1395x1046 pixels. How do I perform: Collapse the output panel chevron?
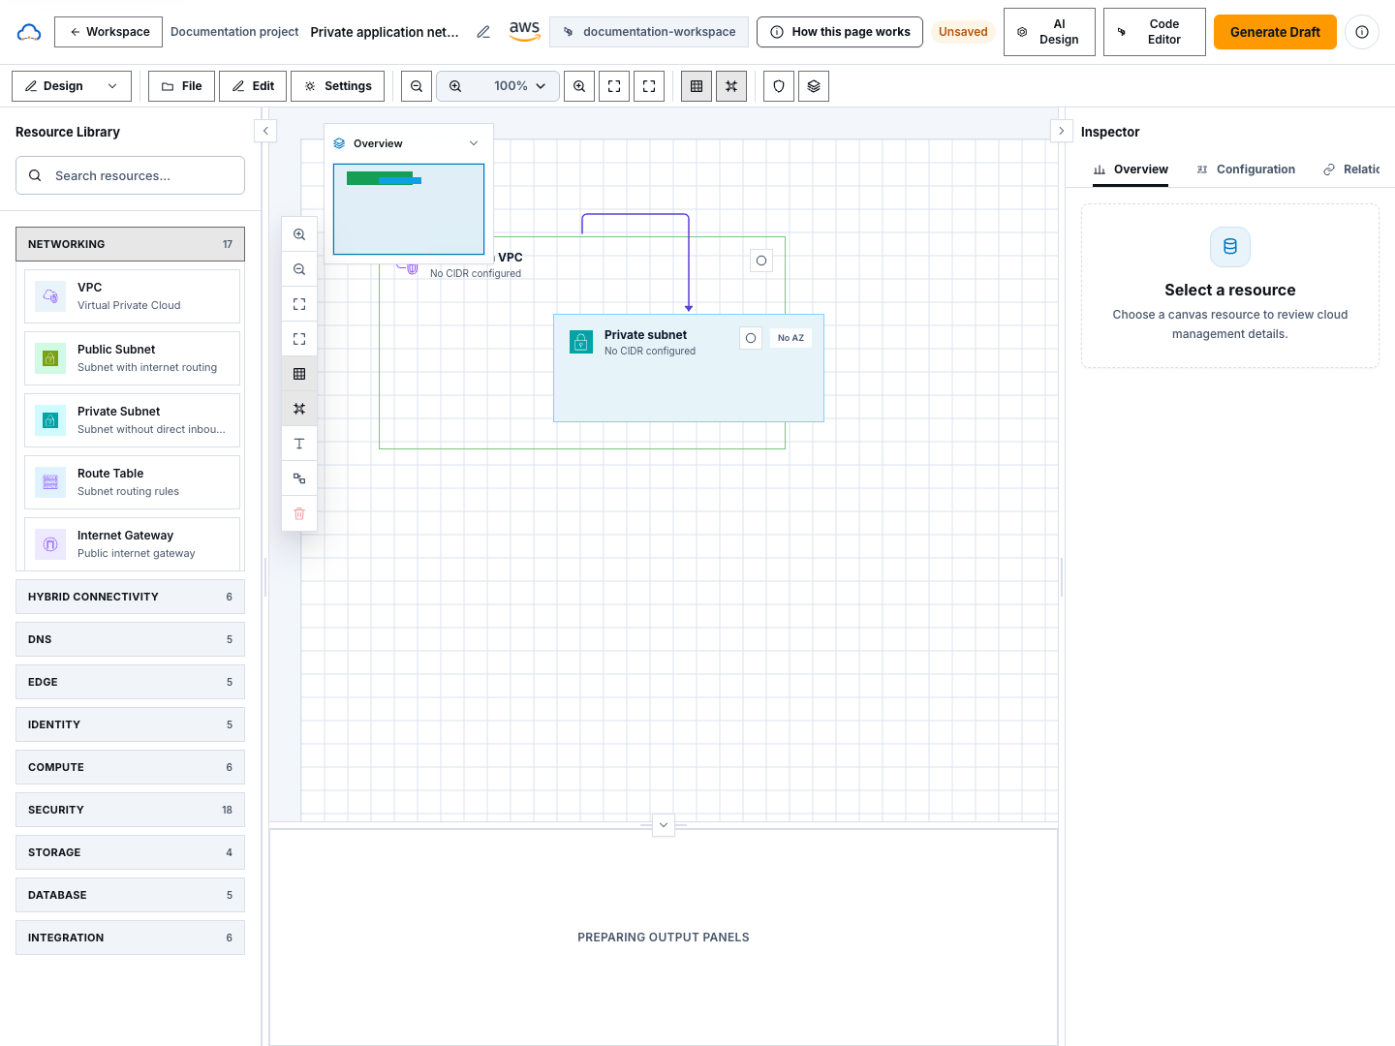[x=664, y=825]
